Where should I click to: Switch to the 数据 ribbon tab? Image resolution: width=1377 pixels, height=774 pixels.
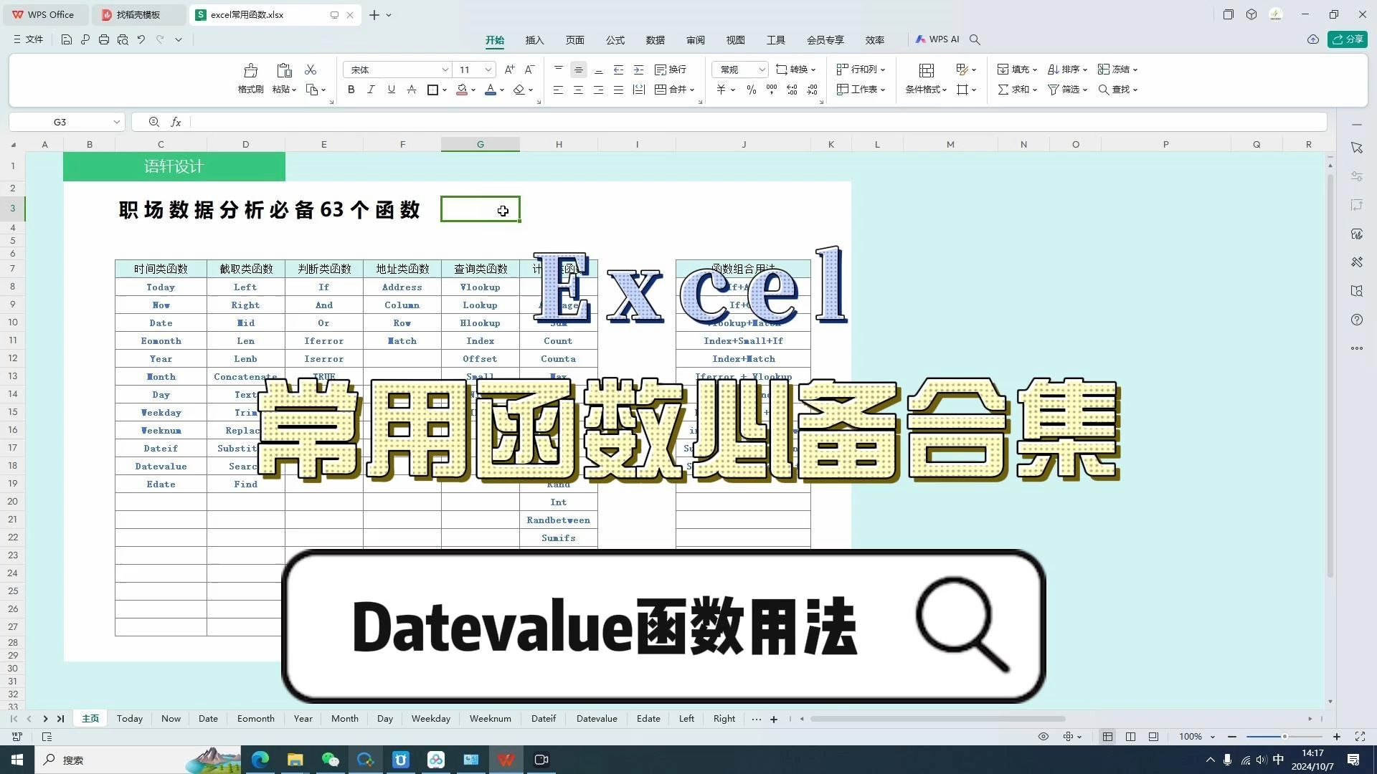point(654,39)
